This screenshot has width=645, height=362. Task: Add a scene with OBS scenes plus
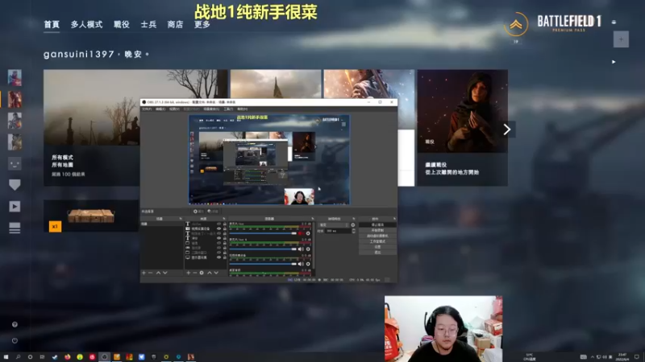point(144,273)
